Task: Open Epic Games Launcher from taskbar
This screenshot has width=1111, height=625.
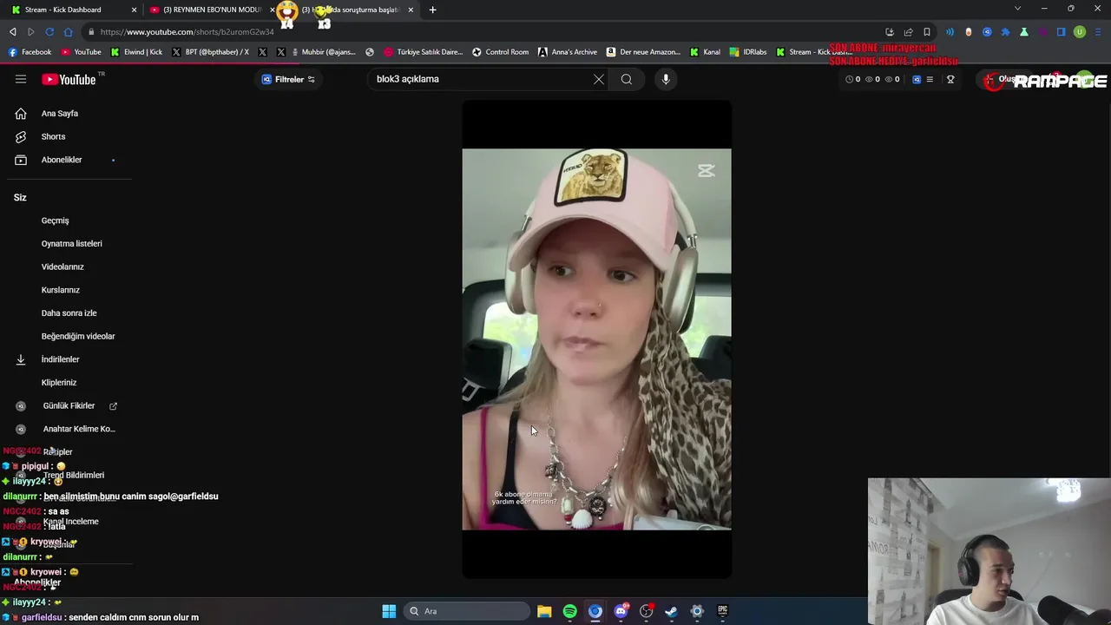Action: (x=722, y=611)
